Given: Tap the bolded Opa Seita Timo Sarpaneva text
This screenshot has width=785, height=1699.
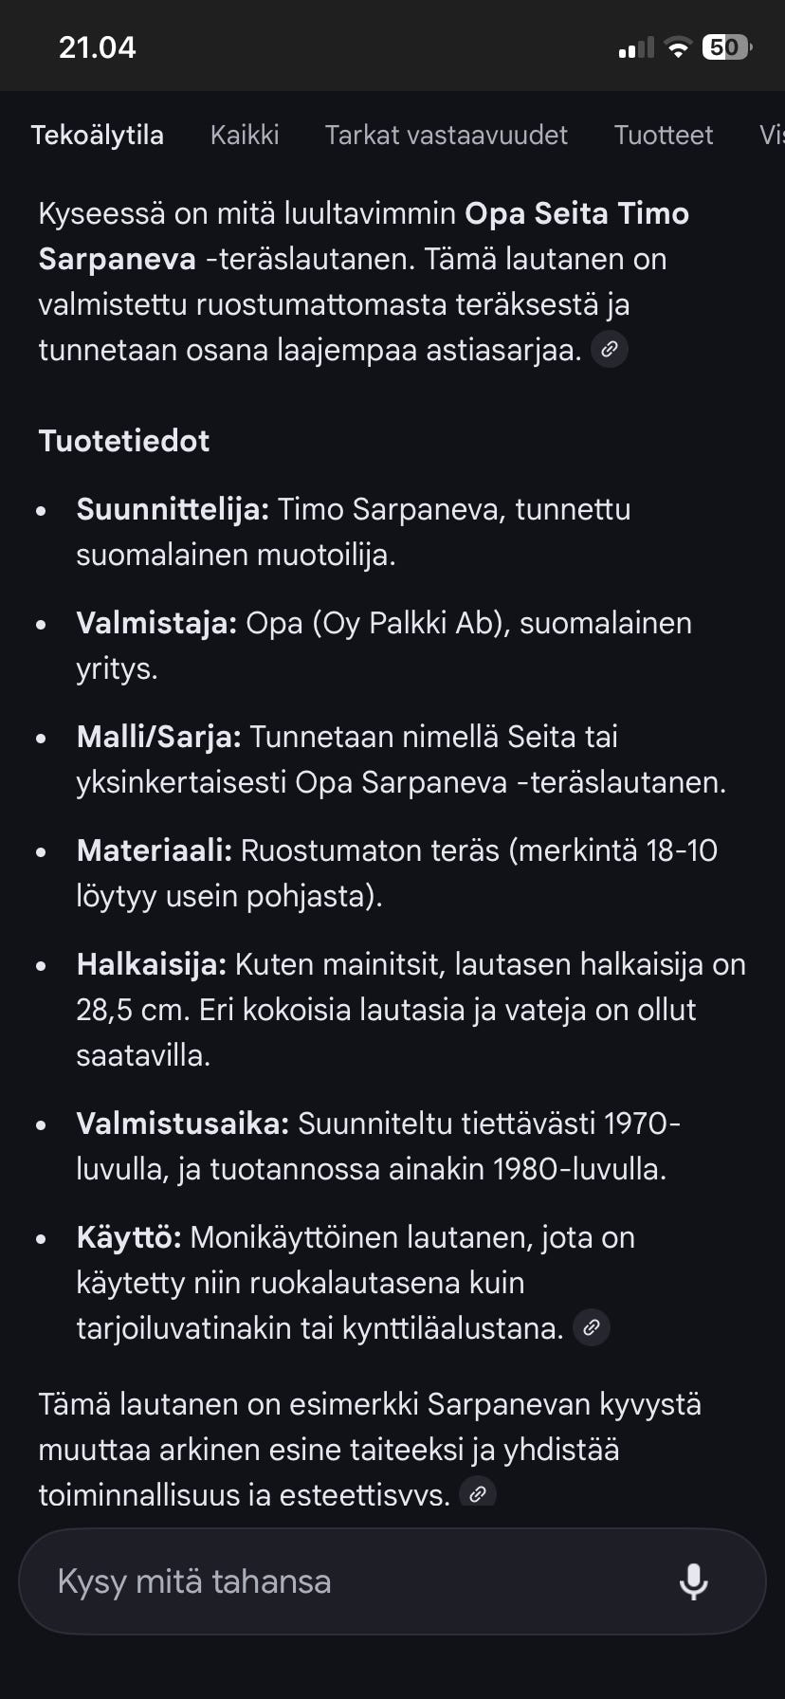Looking at the screenshot, I should tap(576, 213).
